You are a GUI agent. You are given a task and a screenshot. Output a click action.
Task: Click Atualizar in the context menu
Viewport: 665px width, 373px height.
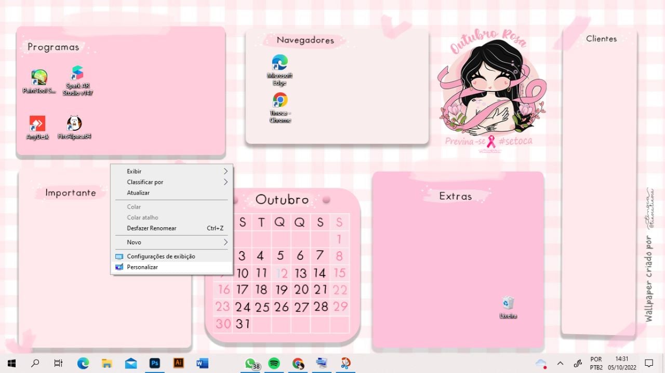137,192
